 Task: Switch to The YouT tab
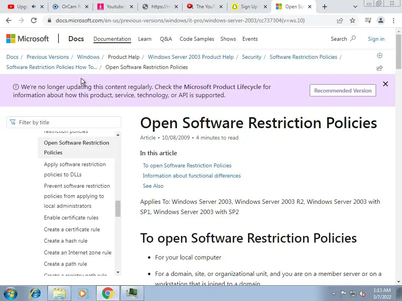[205, 7]
